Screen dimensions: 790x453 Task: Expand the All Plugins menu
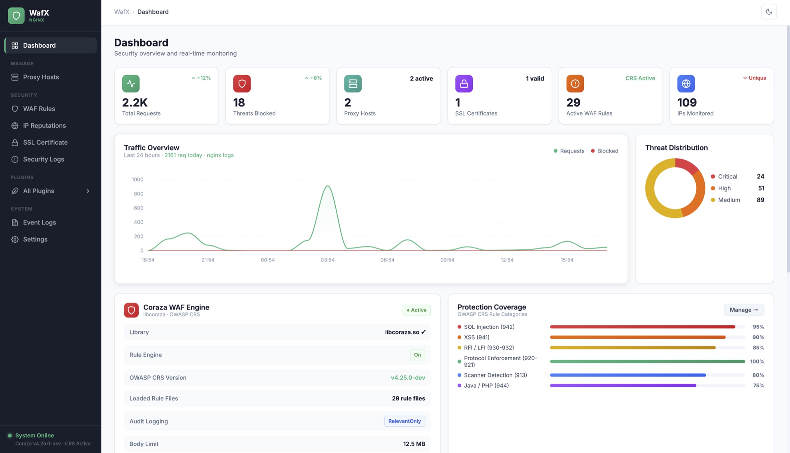50,191
